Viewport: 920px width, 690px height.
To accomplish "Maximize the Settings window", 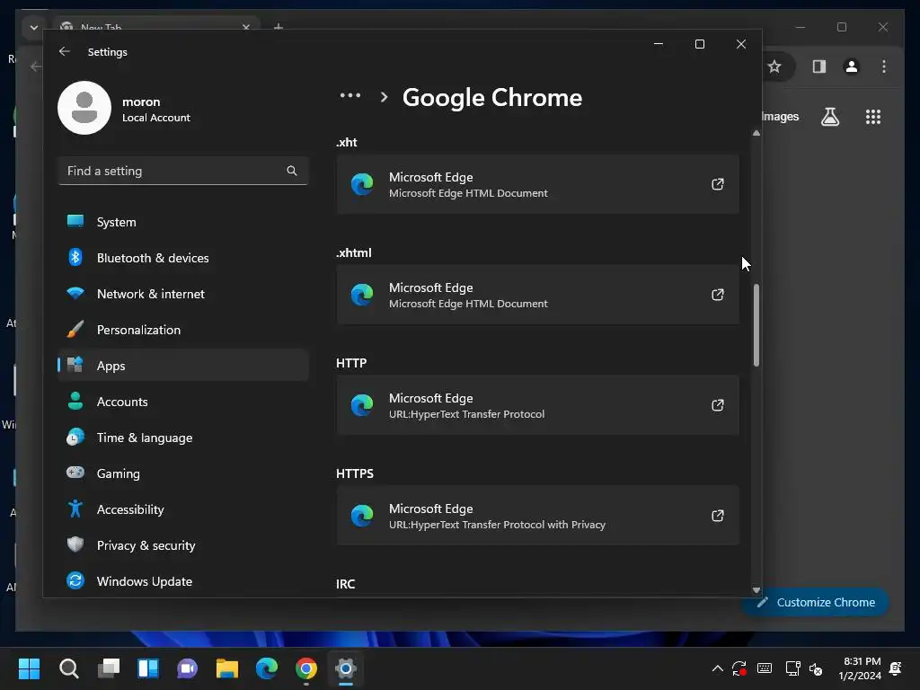I will click(699, 44).
